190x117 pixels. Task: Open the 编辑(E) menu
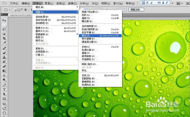[x=26, y=3]
